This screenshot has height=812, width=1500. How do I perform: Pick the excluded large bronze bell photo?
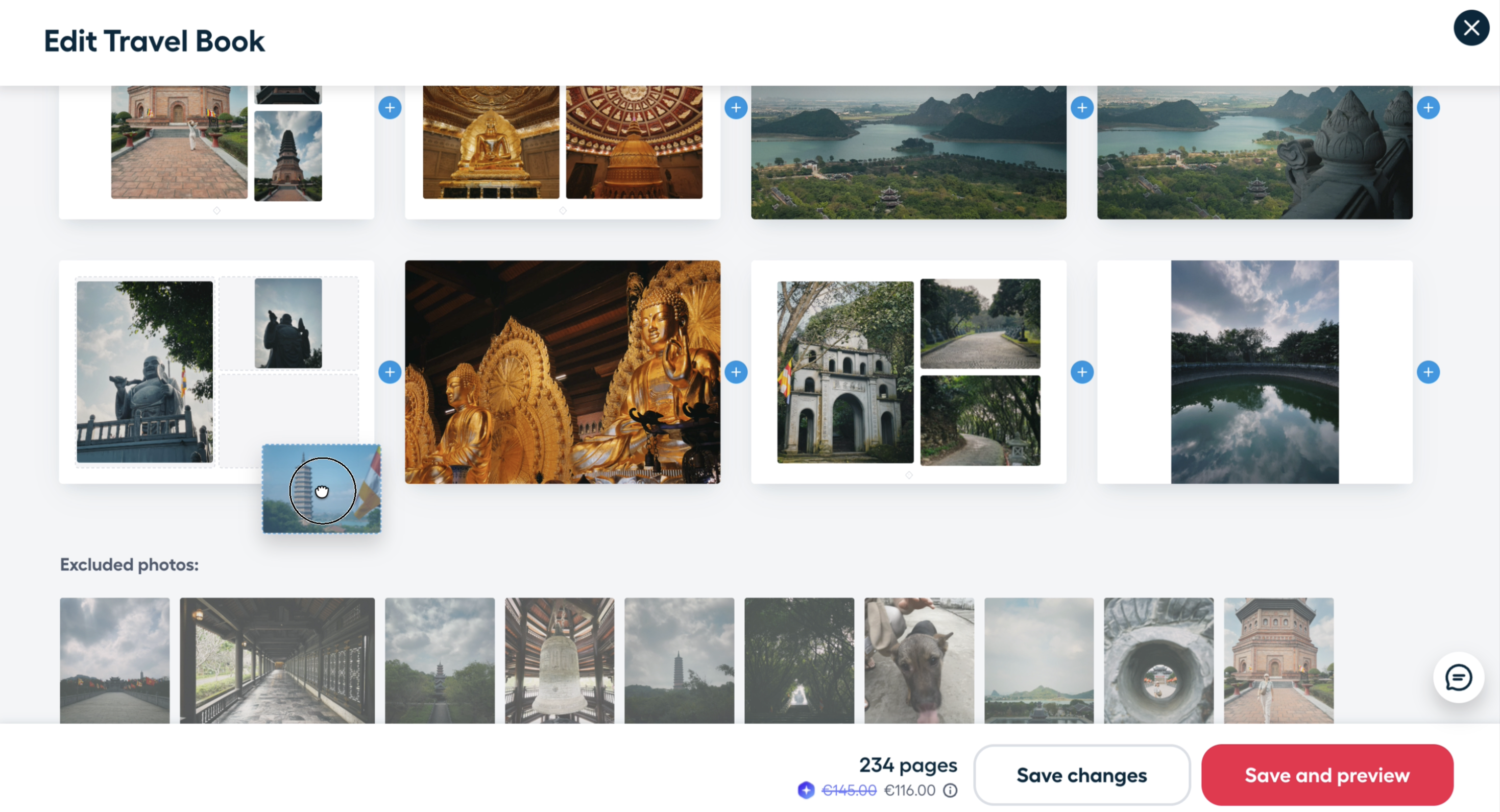click(559, 660)
